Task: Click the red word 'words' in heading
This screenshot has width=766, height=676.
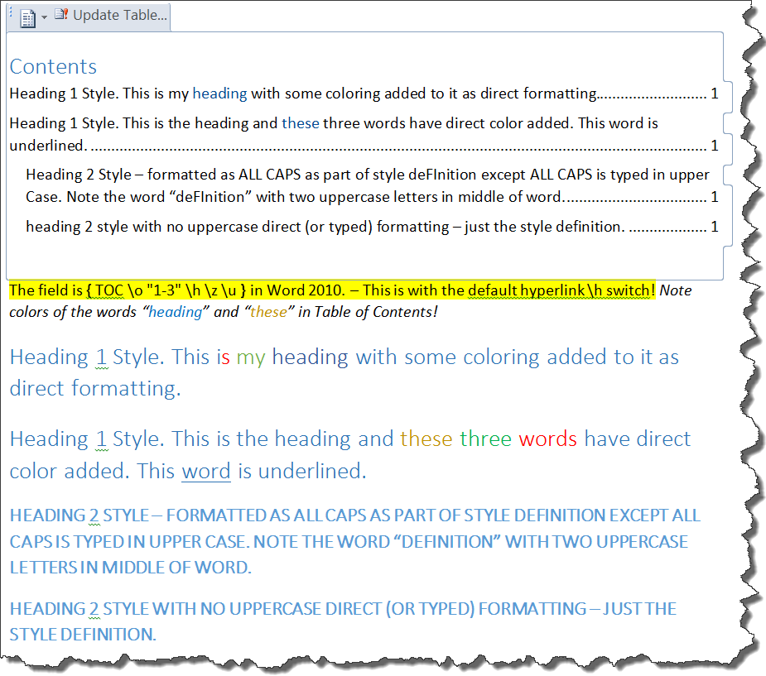Action: 547,439
